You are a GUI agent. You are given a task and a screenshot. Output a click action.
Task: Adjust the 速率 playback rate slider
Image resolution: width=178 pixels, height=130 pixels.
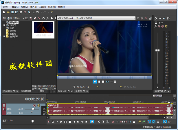[x=32, y=121]
